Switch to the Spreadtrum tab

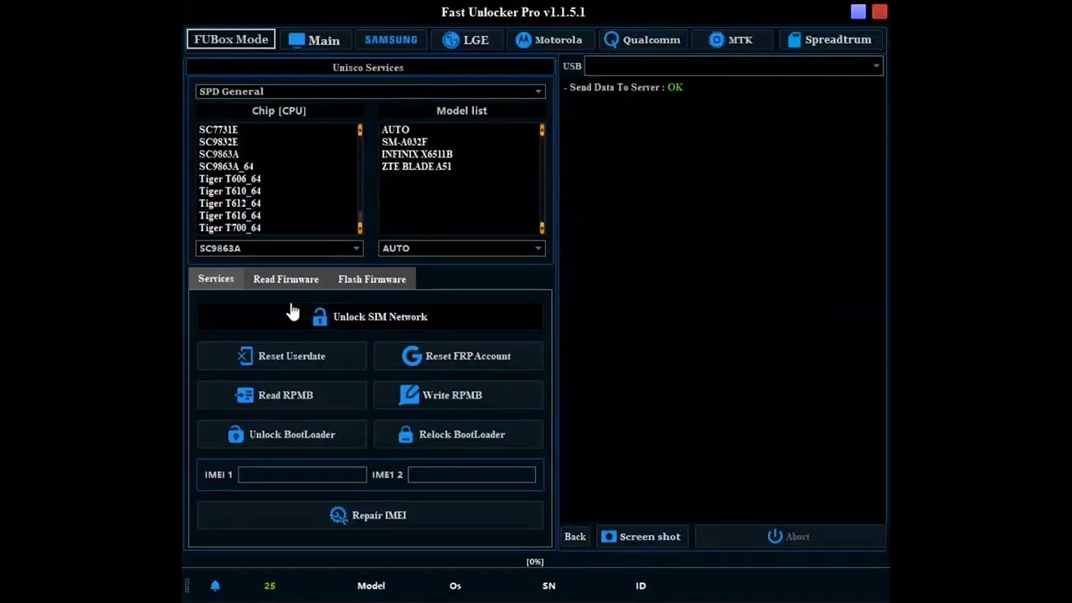(830, 40)
